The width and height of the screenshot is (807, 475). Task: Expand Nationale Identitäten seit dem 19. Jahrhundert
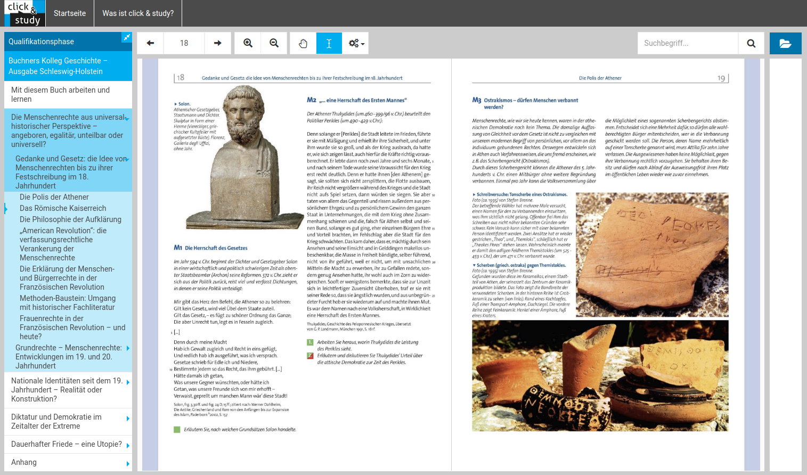128,382
